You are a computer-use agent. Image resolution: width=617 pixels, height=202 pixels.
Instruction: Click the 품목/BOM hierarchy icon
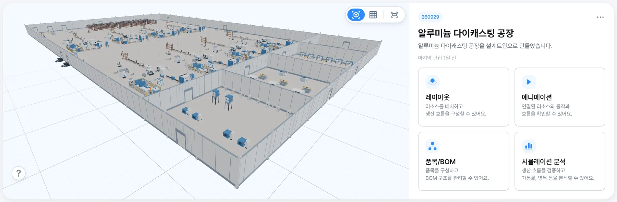pos(433,146)
